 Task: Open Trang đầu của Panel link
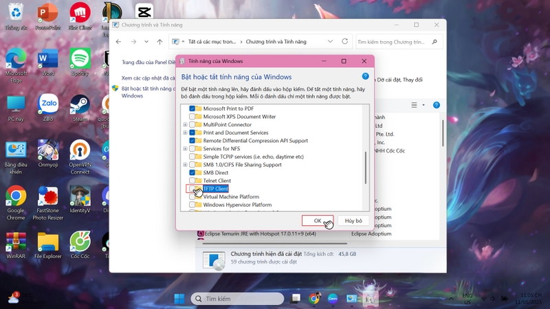click(148, 62)
